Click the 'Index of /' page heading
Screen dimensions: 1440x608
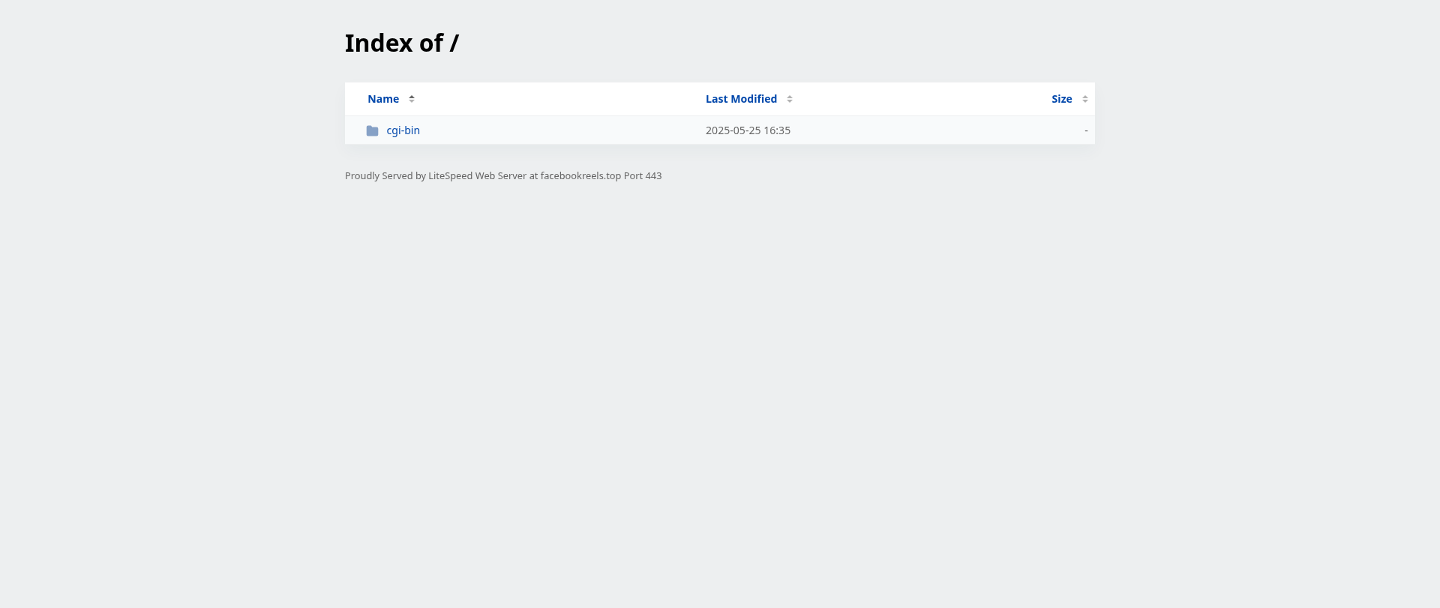(402, 43)
